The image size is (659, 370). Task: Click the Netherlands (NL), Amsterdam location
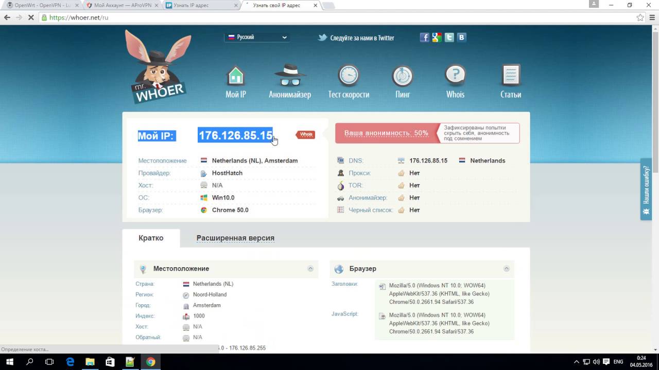pyautogui.click(x=255, y=161)
